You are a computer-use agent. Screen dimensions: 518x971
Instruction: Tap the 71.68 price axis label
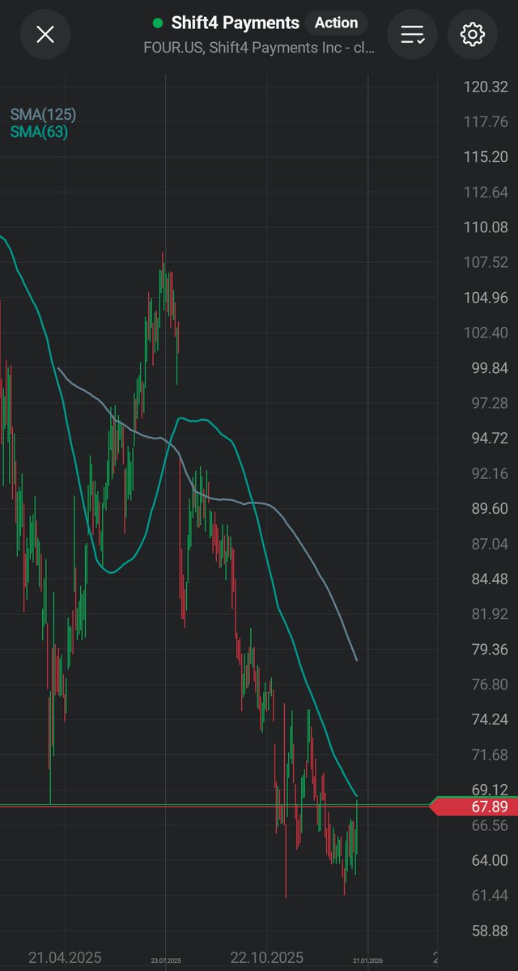point(489,755)
